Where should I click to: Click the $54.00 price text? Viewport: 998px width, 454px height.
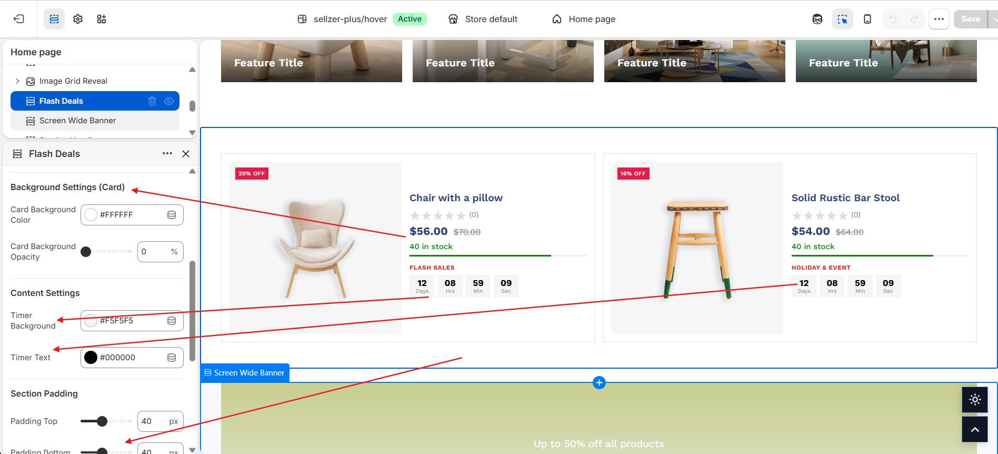(811, 231)
